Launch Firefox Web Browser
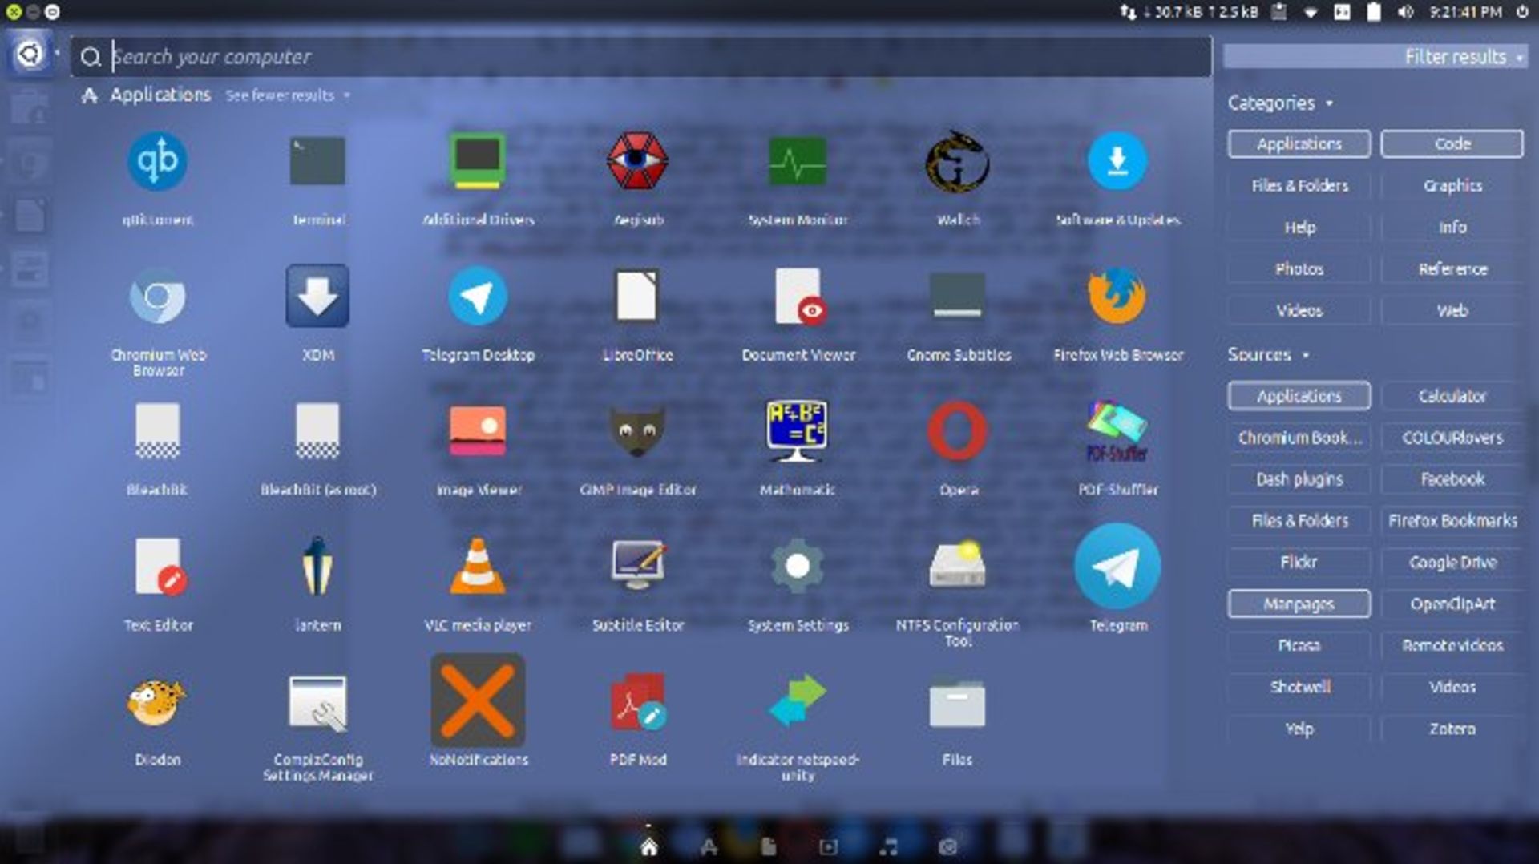 click(x=1117, y=297)
